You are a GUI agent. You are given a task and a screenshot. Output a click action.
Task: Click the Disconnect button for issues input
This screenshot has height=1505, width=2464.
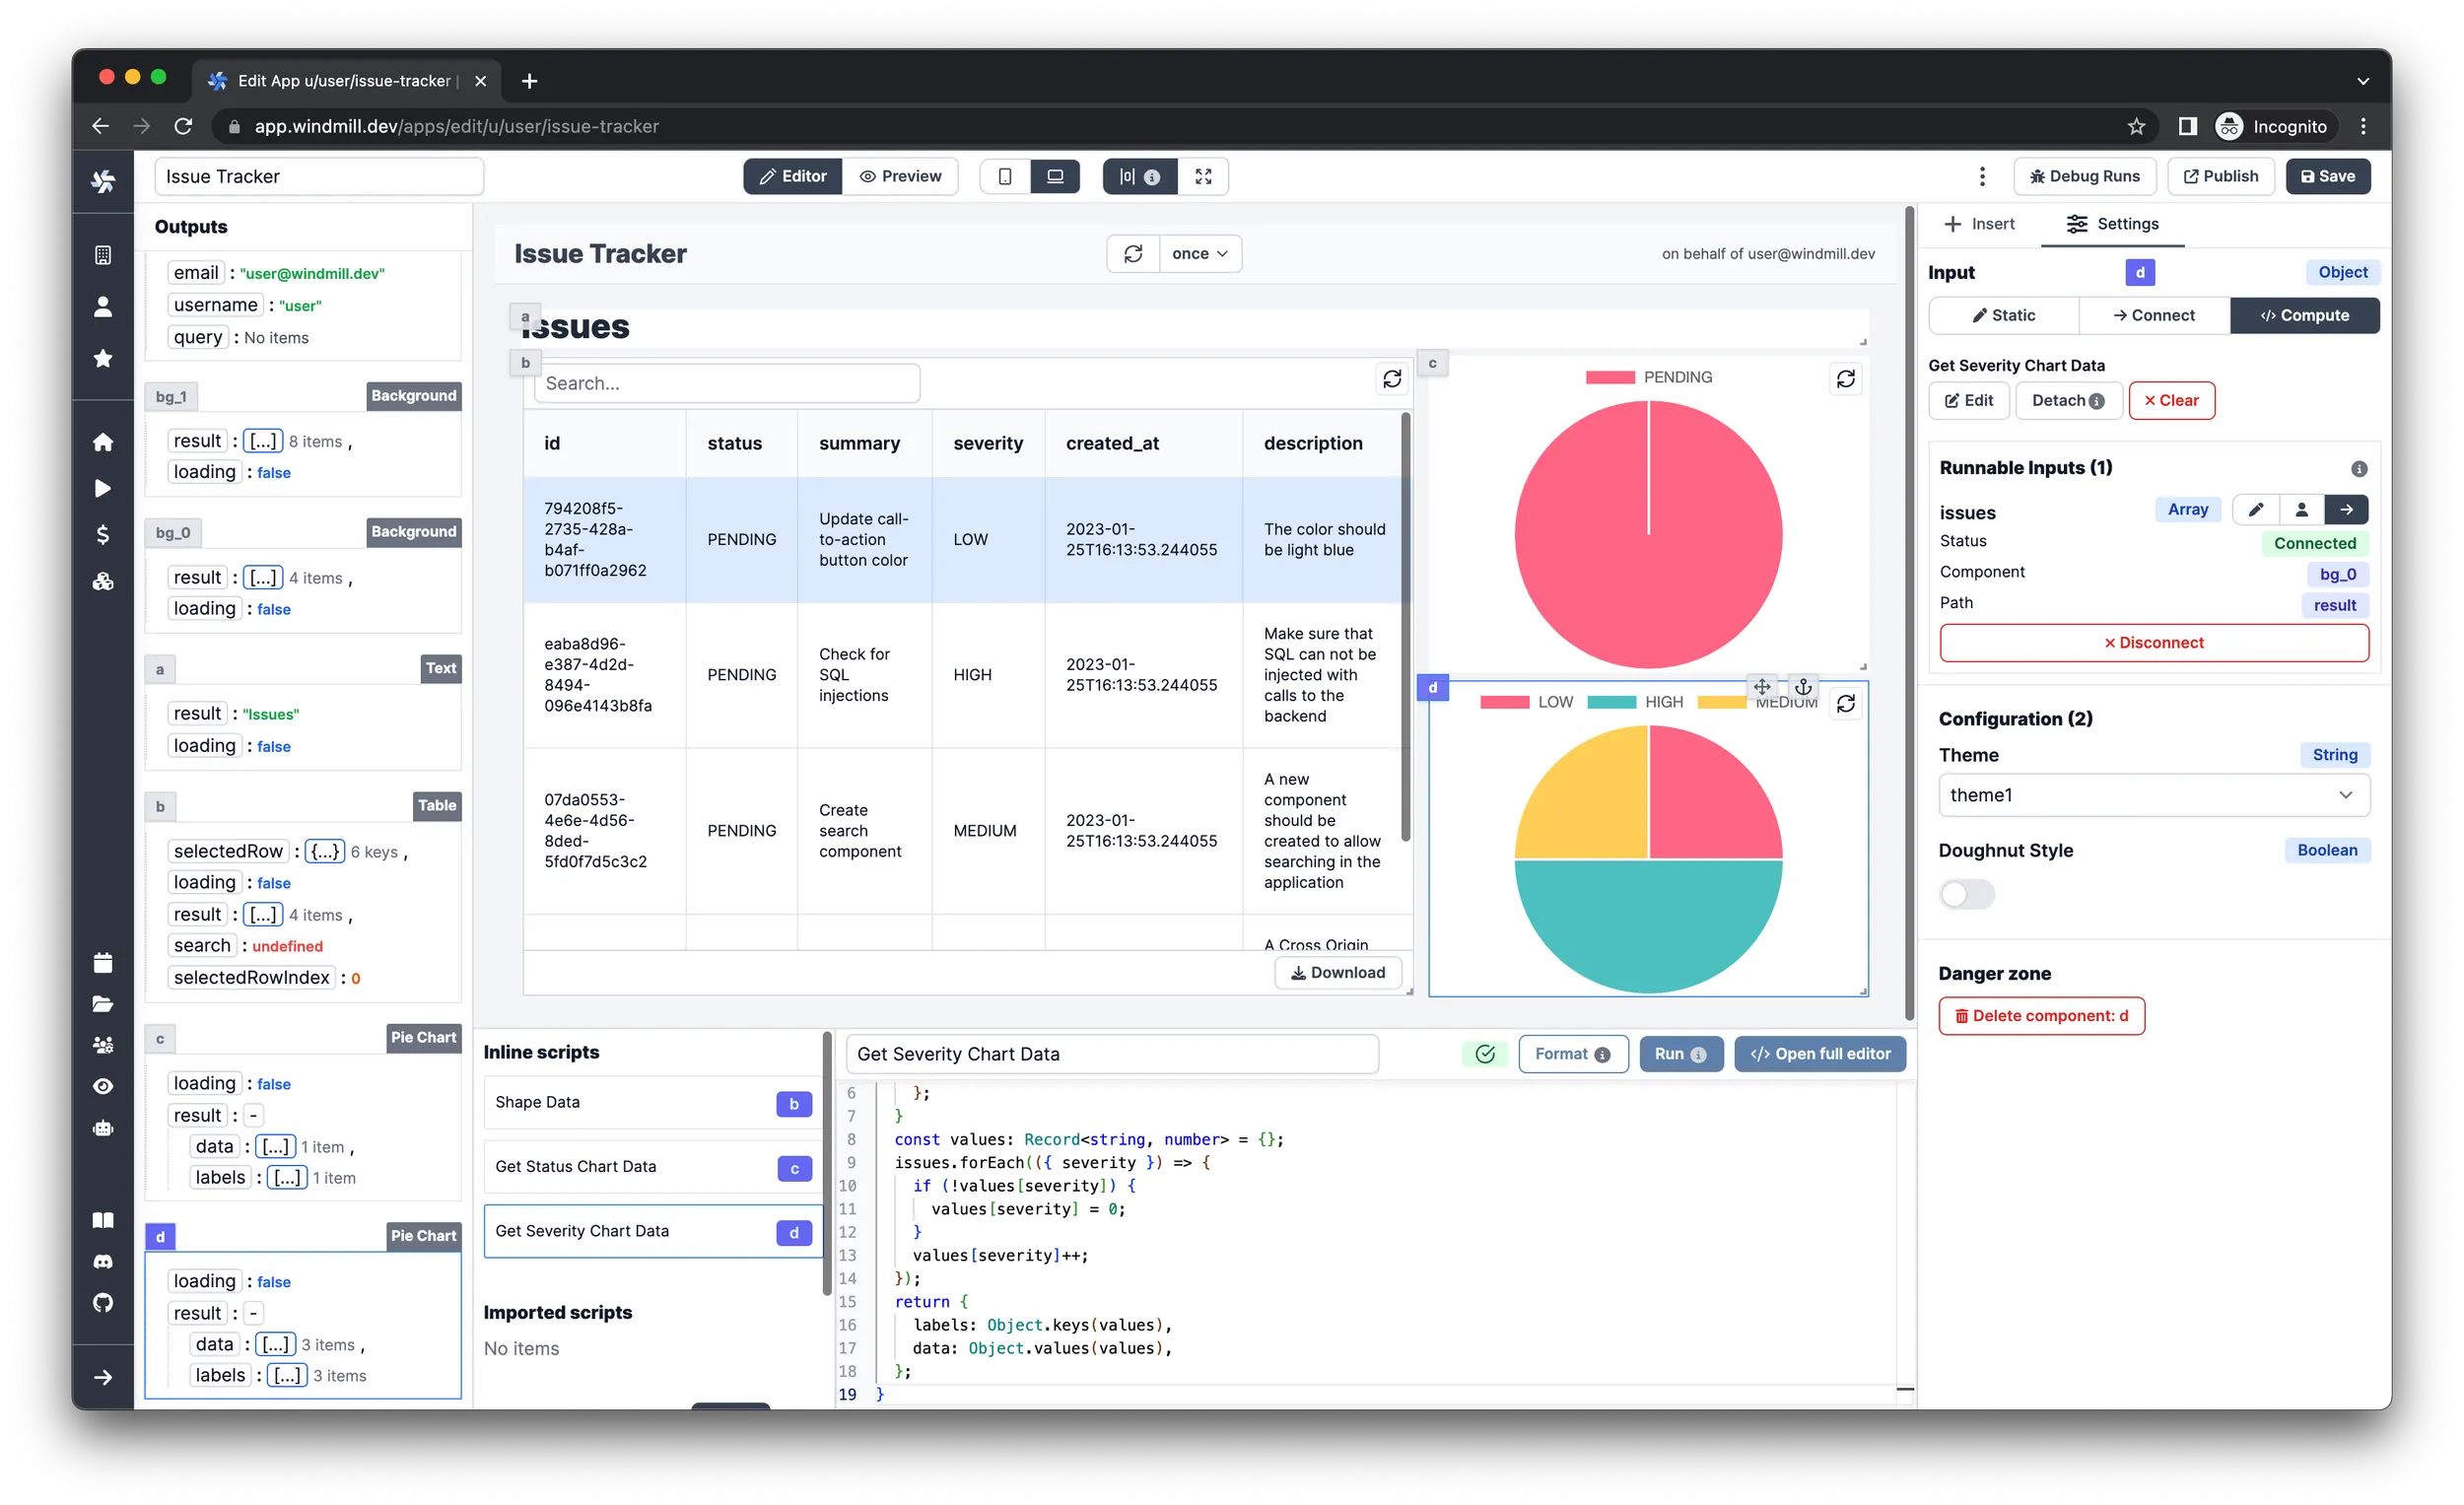[2155, 643]
